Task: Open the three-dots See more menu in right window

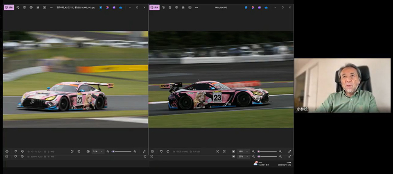Action: [196, 7]
